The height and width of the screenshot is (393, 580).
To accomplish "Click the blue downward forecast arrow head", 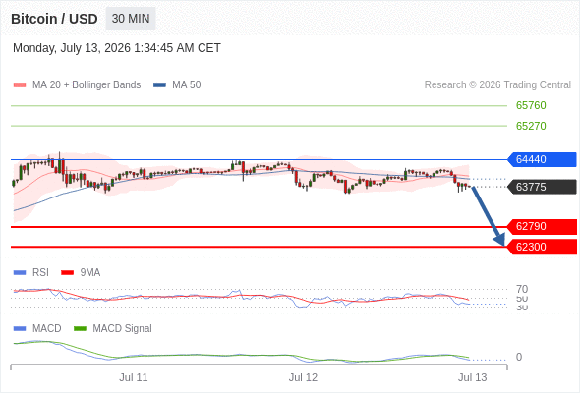I will point(499,239).
